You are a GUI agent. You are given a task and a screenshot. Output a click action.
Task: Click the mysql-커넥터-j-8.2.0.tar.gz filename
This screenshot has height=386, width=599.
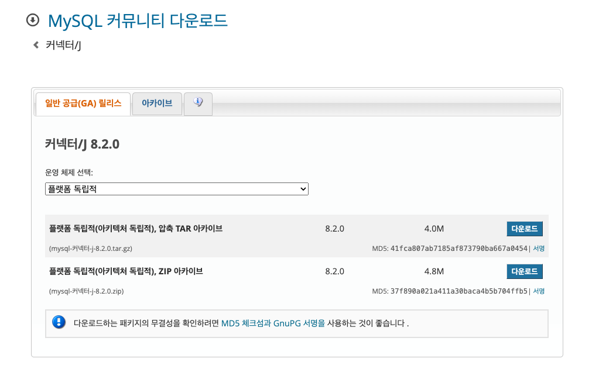pos(91,249)
